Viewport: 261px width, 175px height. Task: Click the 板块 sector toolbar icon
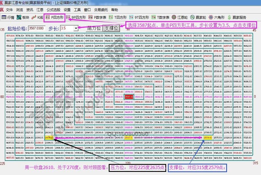[x=23, y=17]
